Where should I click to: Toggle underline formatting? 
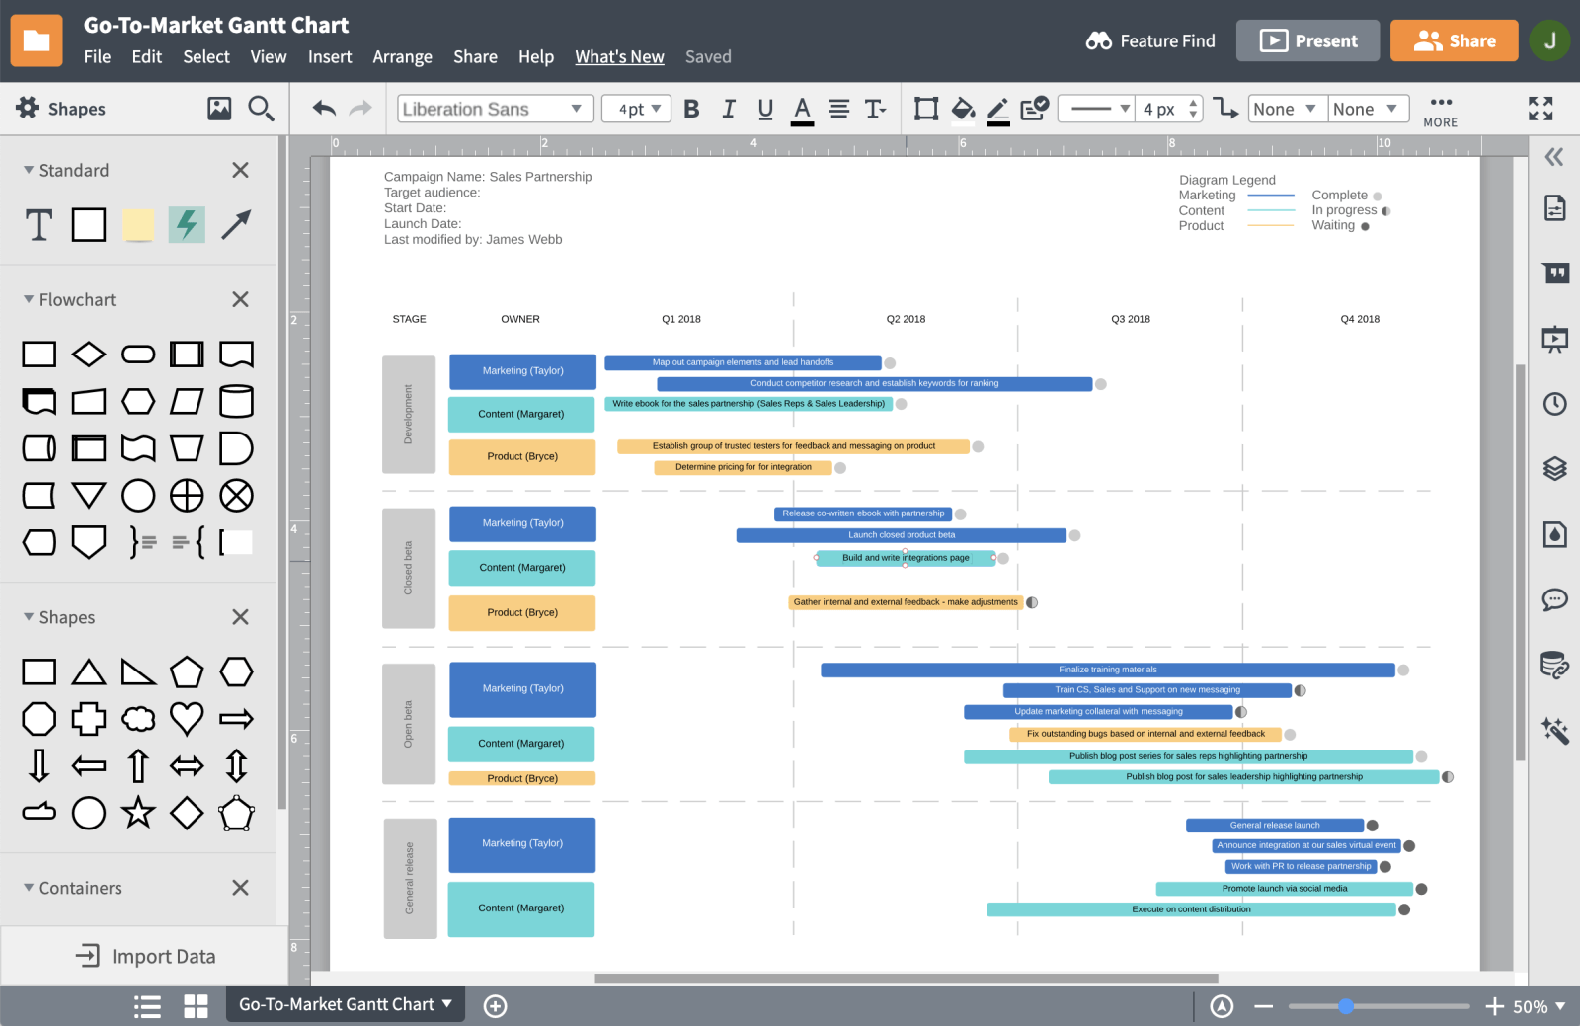(x=765, y=110)
